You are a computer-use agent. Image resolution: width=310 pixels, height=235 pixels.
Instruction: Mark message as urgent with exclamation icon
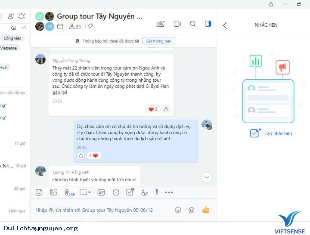pyautogui.click(x=157, y=192)
